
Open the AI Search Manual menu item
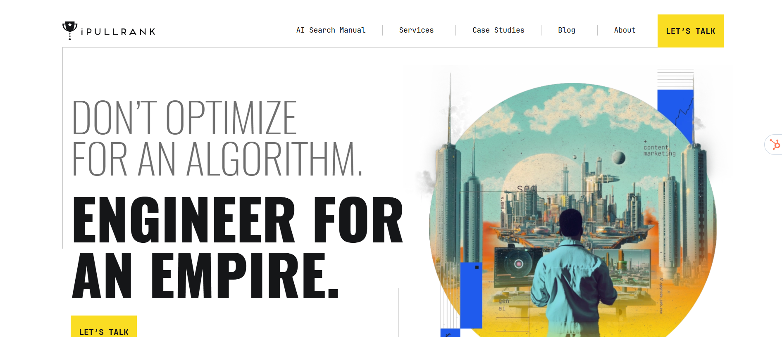[x=331, y=30]
